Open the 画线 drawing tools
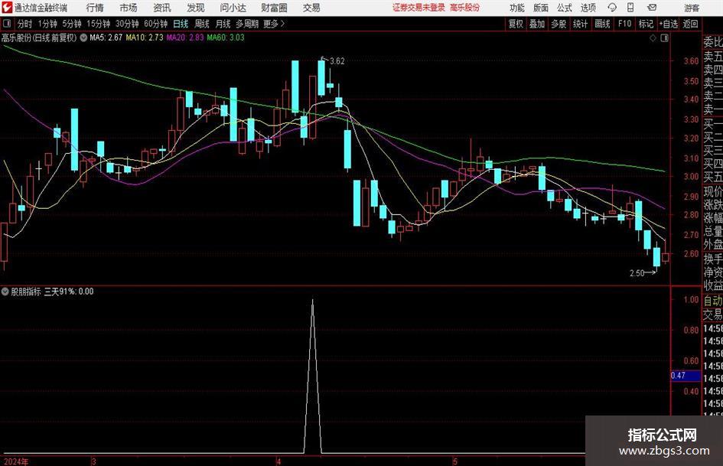723x466 pixels. [602, 24]
